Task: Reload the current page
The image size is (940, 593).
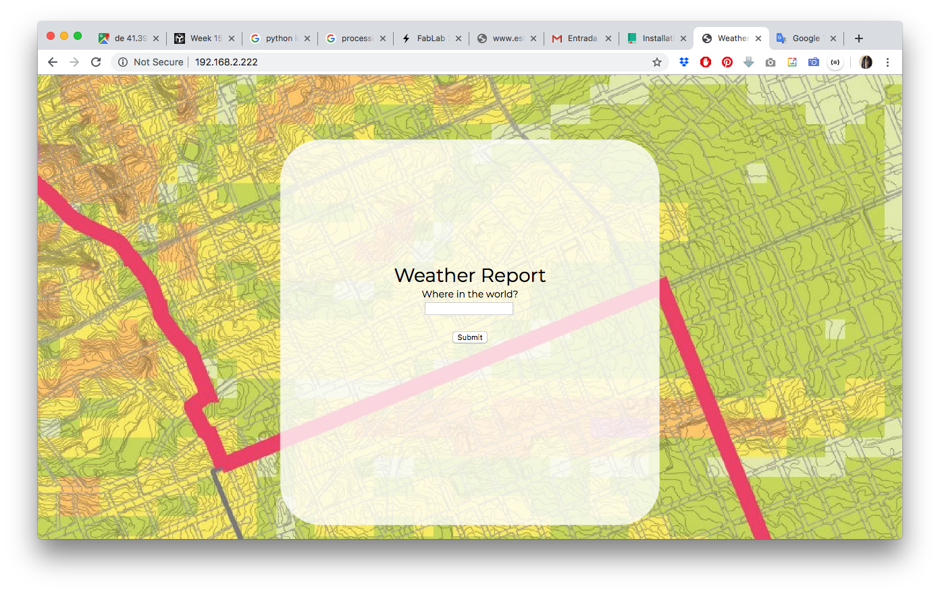Action: 96,62
